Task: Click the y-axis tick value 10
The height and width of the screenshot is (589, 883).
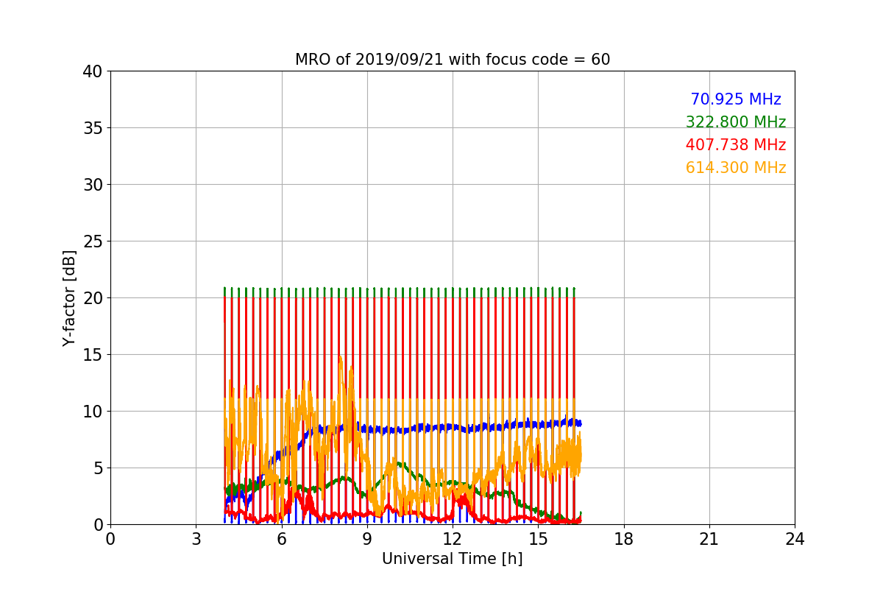Action: (92, 412)
